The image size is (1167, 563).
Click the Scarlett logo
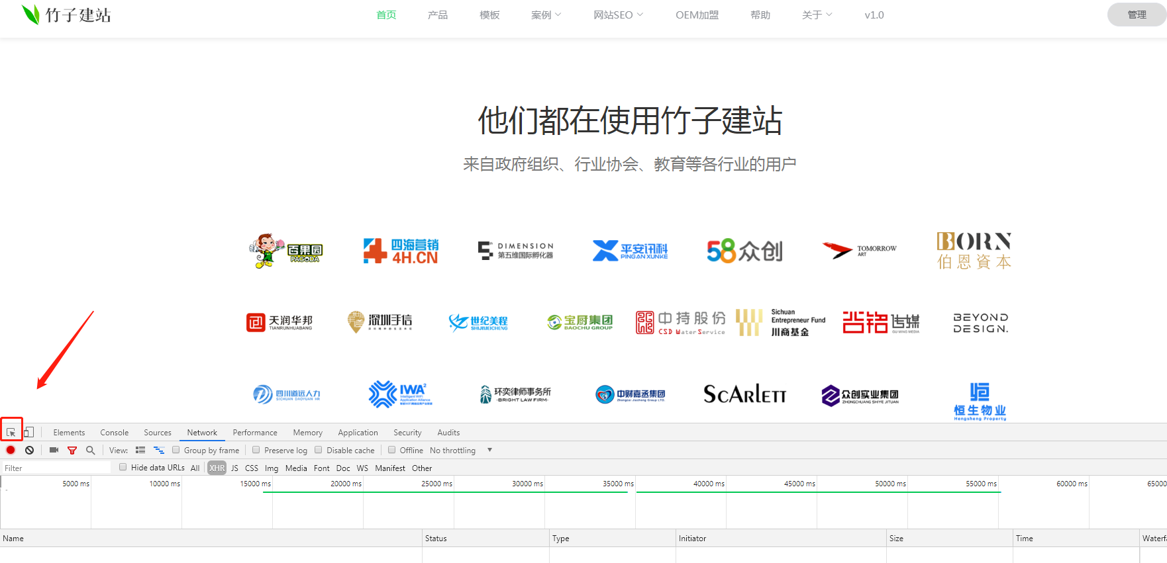point(744,394)
